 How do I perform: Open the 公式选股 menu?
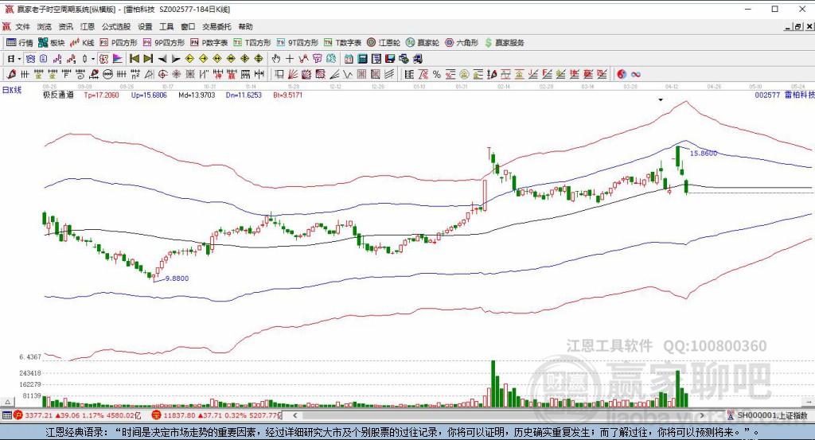coord(116,26)
